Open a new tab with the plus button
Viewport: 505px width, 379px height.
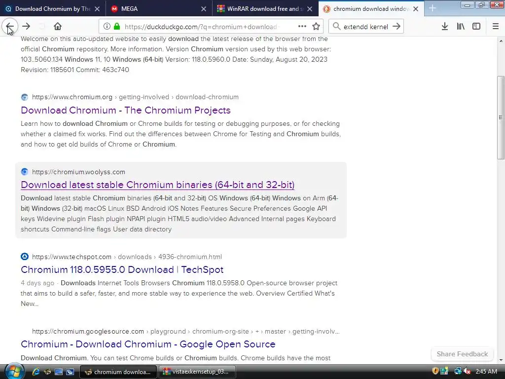(x=433, y=9)
